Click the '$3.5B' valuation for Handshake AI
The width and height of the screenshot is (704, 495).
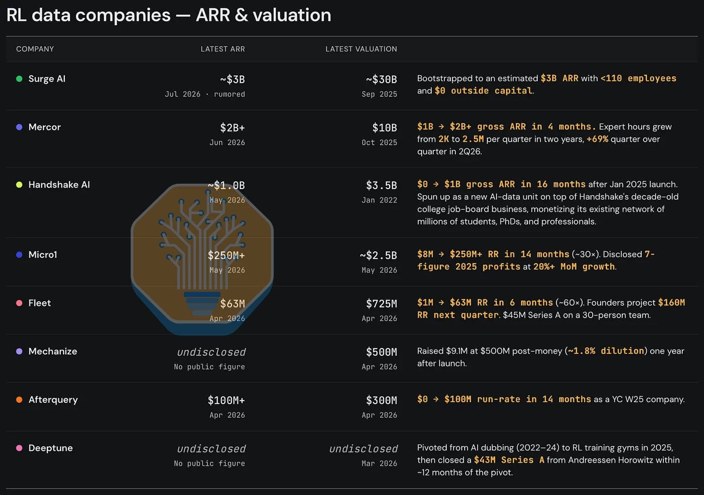381,185
